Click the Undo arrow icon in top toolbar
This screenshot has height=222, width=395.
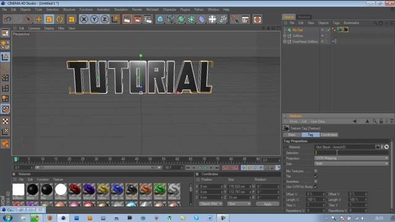tap(8, 19)
